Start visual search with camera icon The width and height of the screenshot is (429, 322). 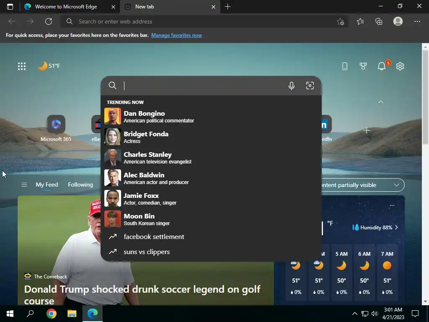(x=310, y=86)
